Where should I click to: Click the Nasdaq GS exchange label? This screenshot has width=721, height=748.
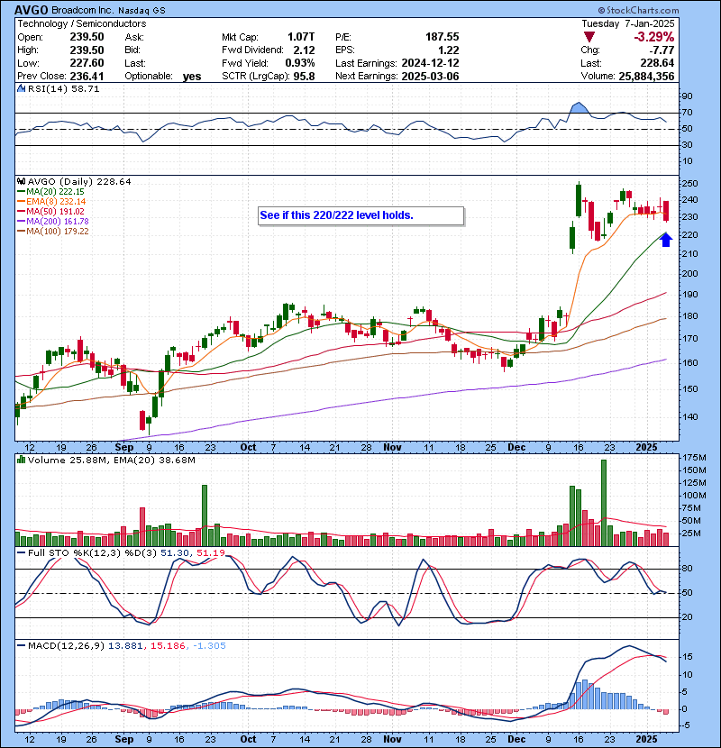point(141,11)
